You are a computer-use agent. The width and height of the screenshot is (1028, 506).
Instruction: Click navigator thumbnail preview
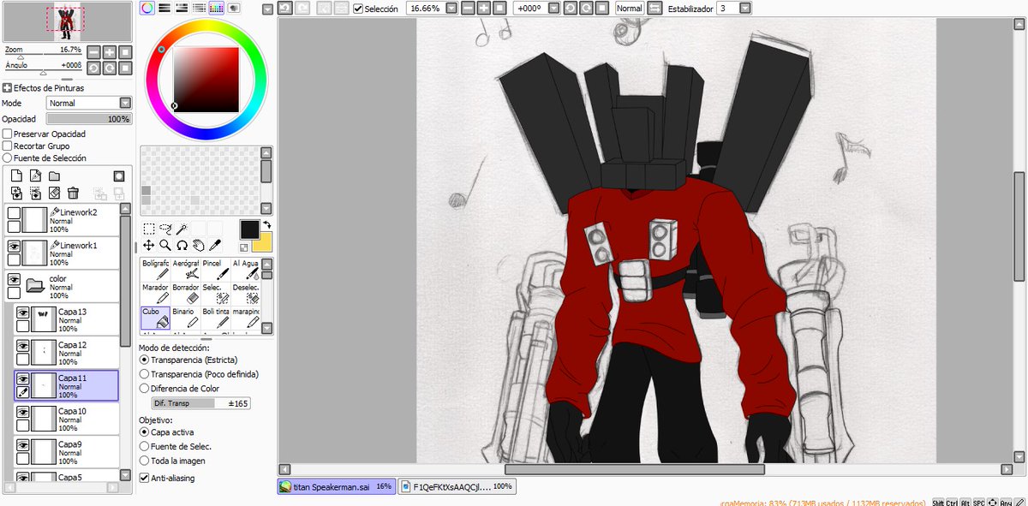coord(66,21)
